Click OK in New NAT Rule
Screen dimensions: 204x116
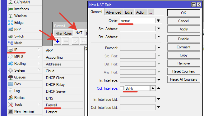point(184,13)
